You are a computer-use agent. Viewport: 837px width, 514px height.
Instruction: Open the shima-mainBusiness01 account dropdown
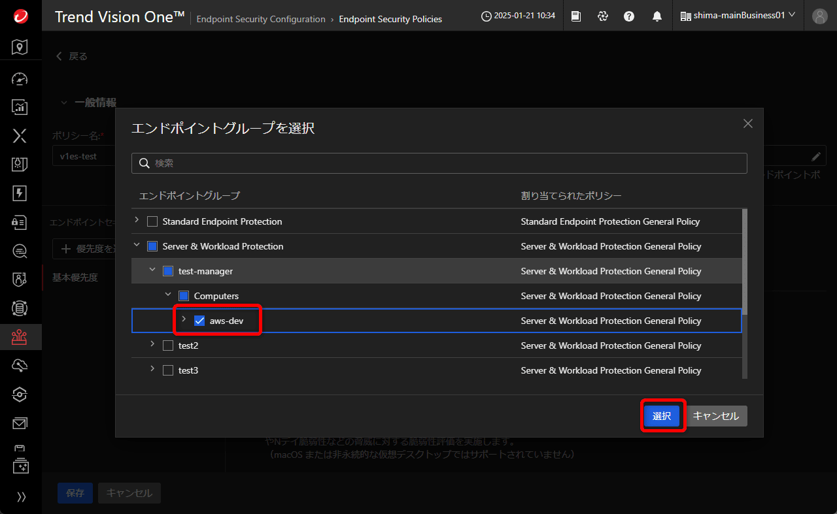[738, 15]
